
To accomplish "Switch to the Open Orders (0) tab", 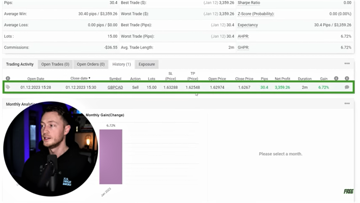I will pos(91,64).
